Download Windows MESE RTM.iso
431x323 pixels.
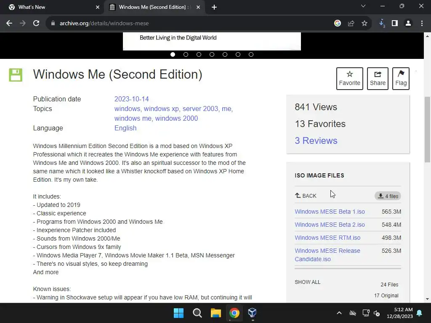[x=327, y=238]
